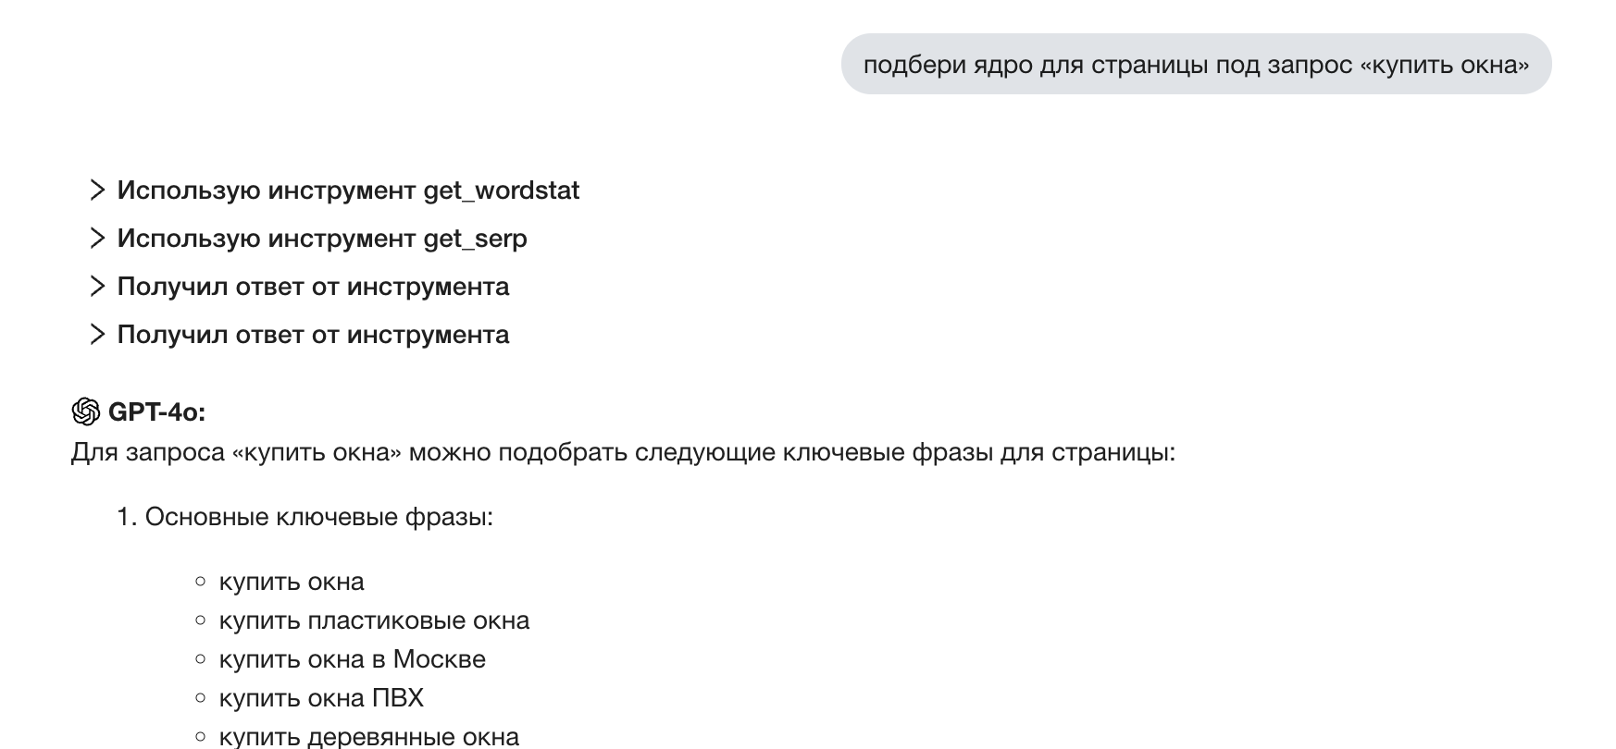Click the second 'Получил ответ от инструмента' text
The width and height of the screenshot is (1616, 749).
click(x=313, y=335)
